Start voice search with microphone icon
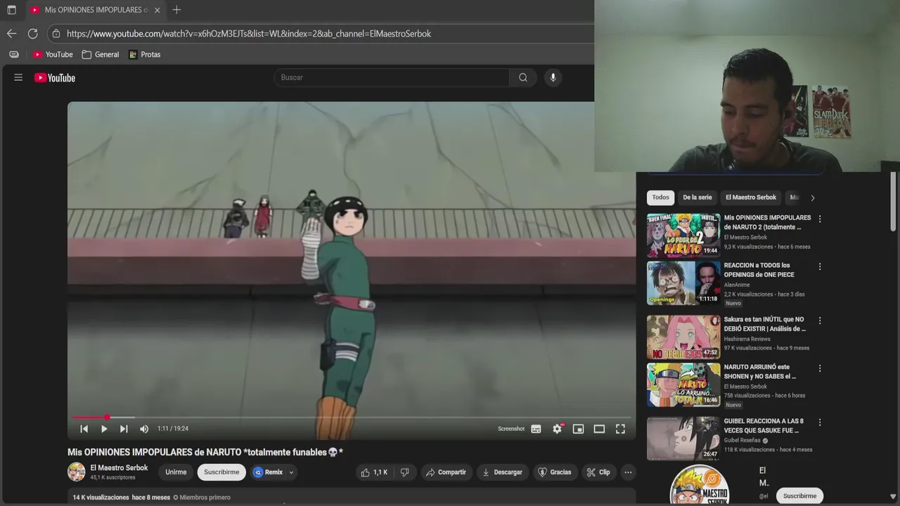The width and height of the screenshot is (900, 506). tap(553, 77)
